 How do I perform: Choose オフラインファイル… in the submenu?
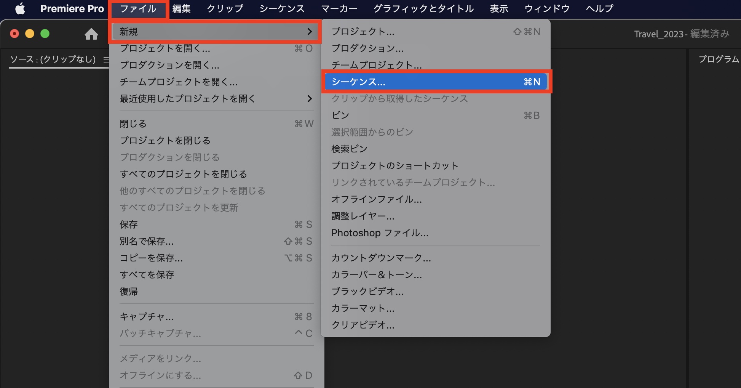(436, 199)
